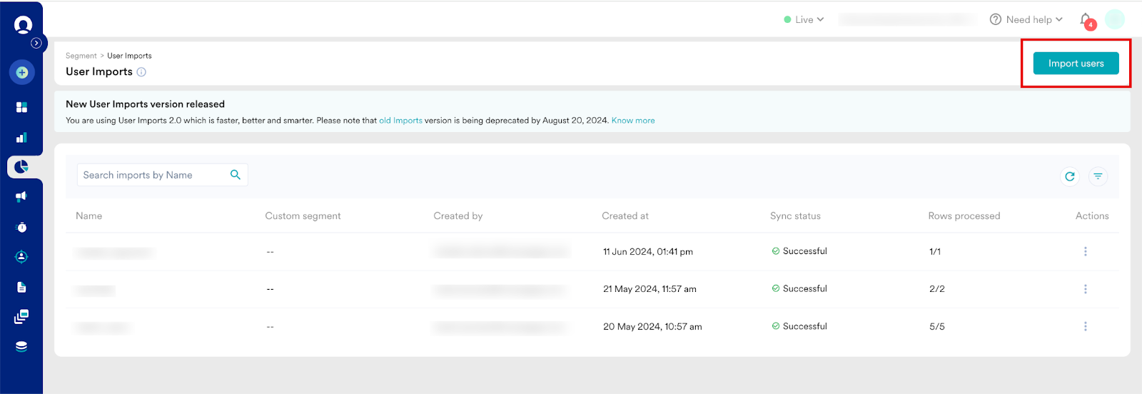
Task: Click the Know more link
Action: [x=632, y=121]
